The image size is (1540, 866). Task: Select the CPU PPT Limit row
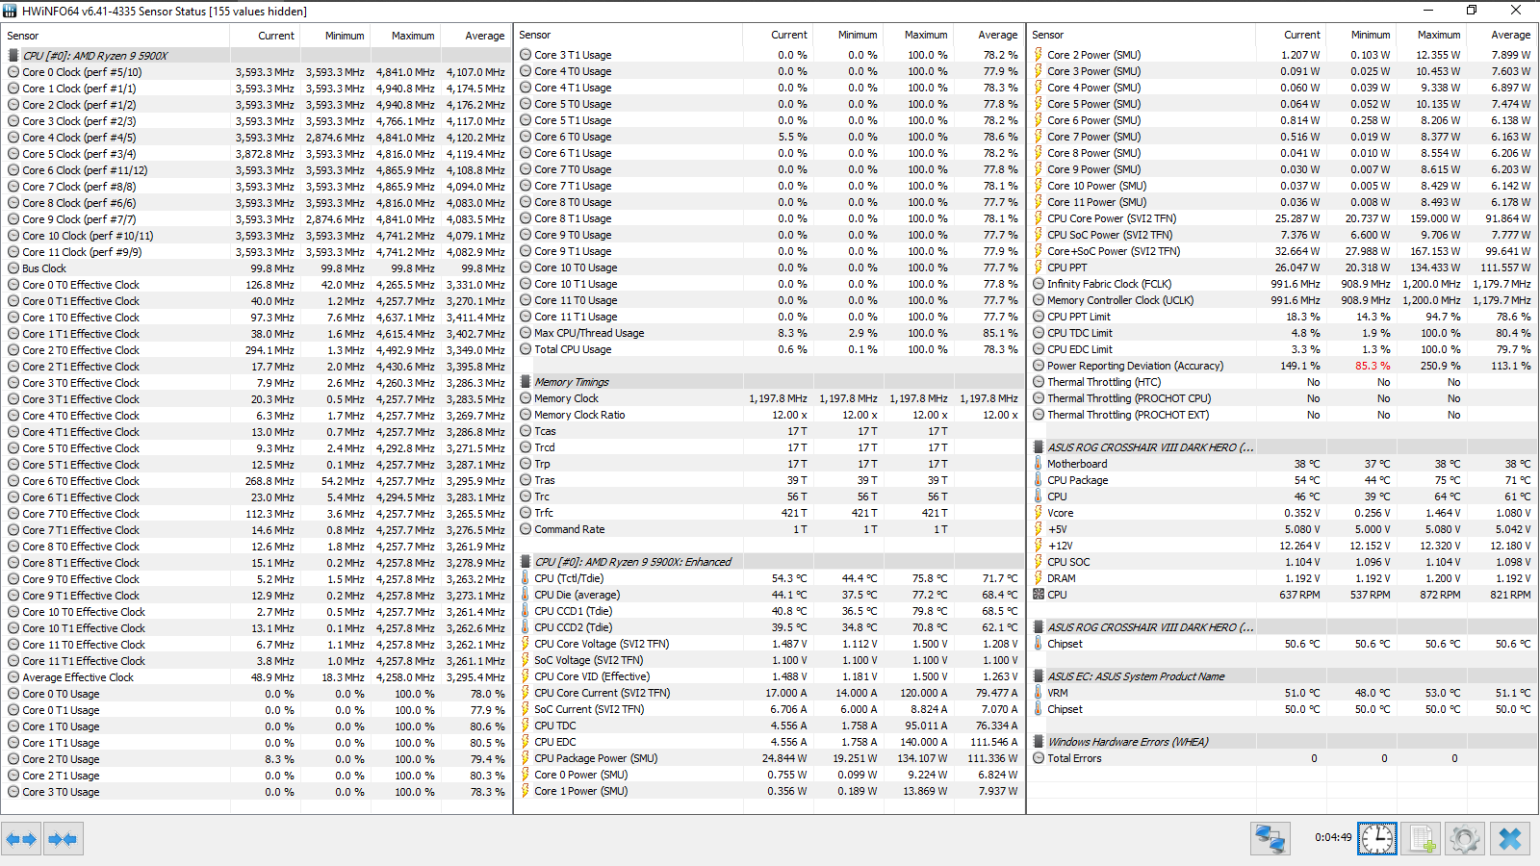pyautogui.click(x=1282, y=317)
